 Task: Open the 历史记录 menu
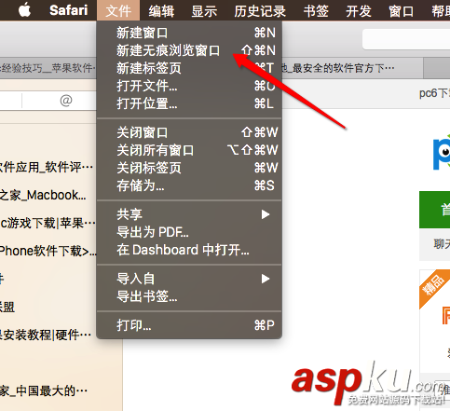[260, 11]
